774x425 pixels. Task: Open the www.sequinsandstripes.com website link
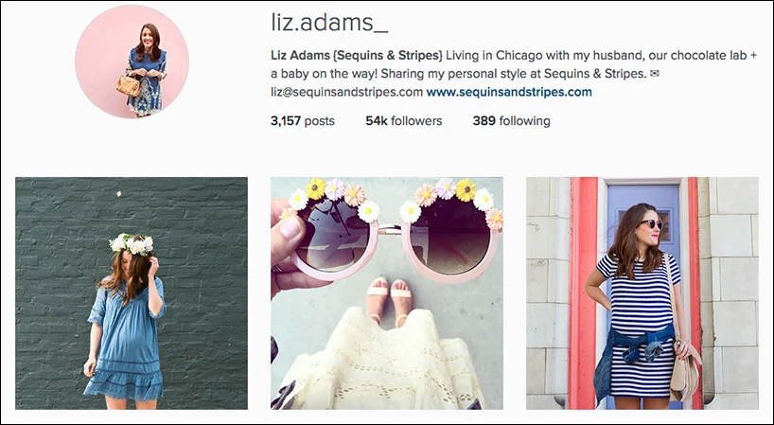coord(509,93)
